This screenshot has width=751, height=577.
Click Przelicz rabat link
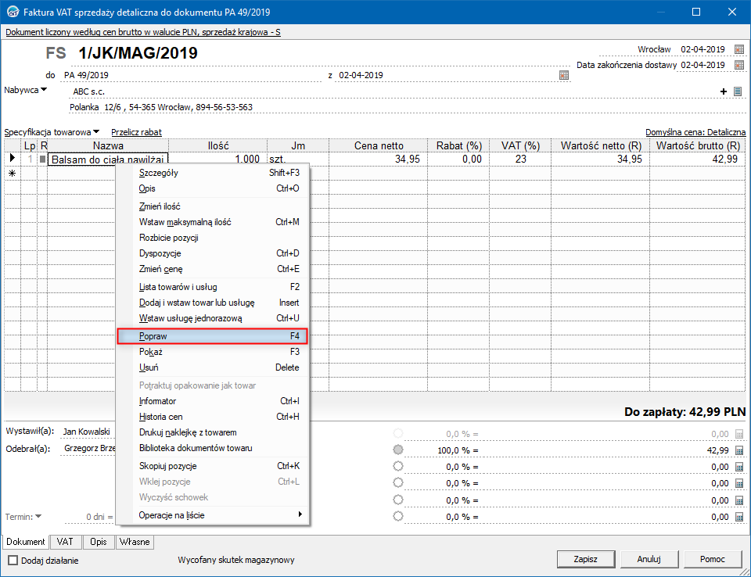tap(136, 132)
